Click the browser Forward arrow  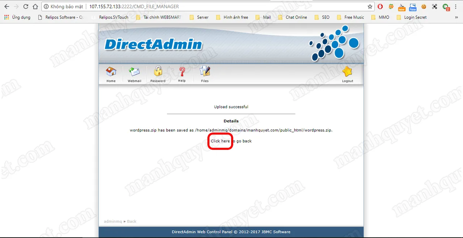(16, 7)
